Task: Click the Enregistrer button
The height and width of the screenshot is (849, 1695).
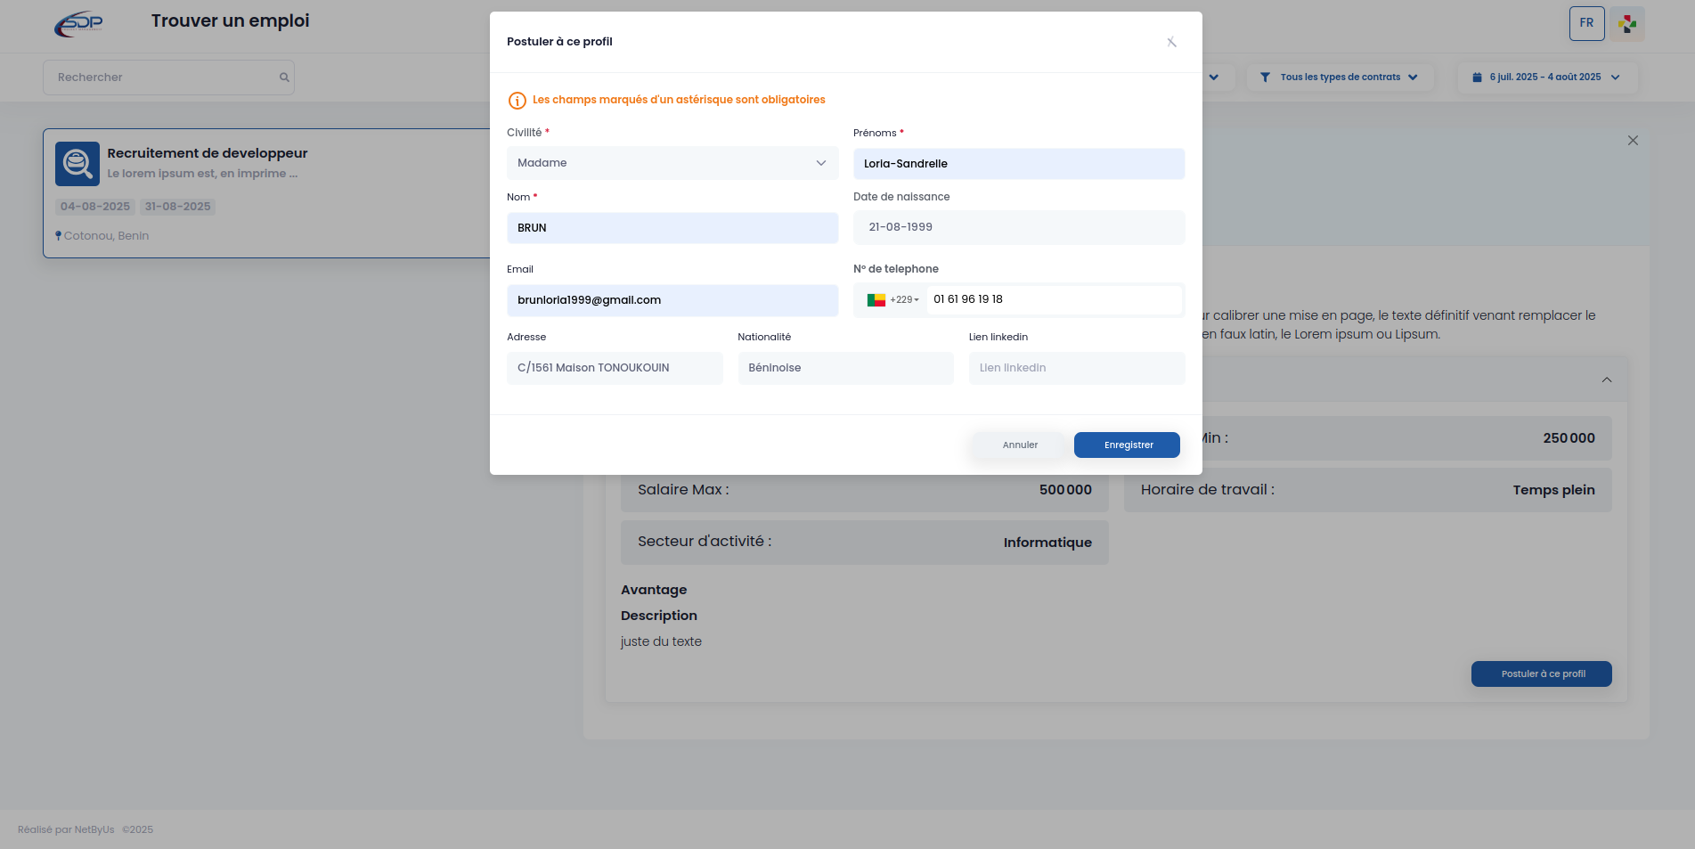Action: point(1127,445)
